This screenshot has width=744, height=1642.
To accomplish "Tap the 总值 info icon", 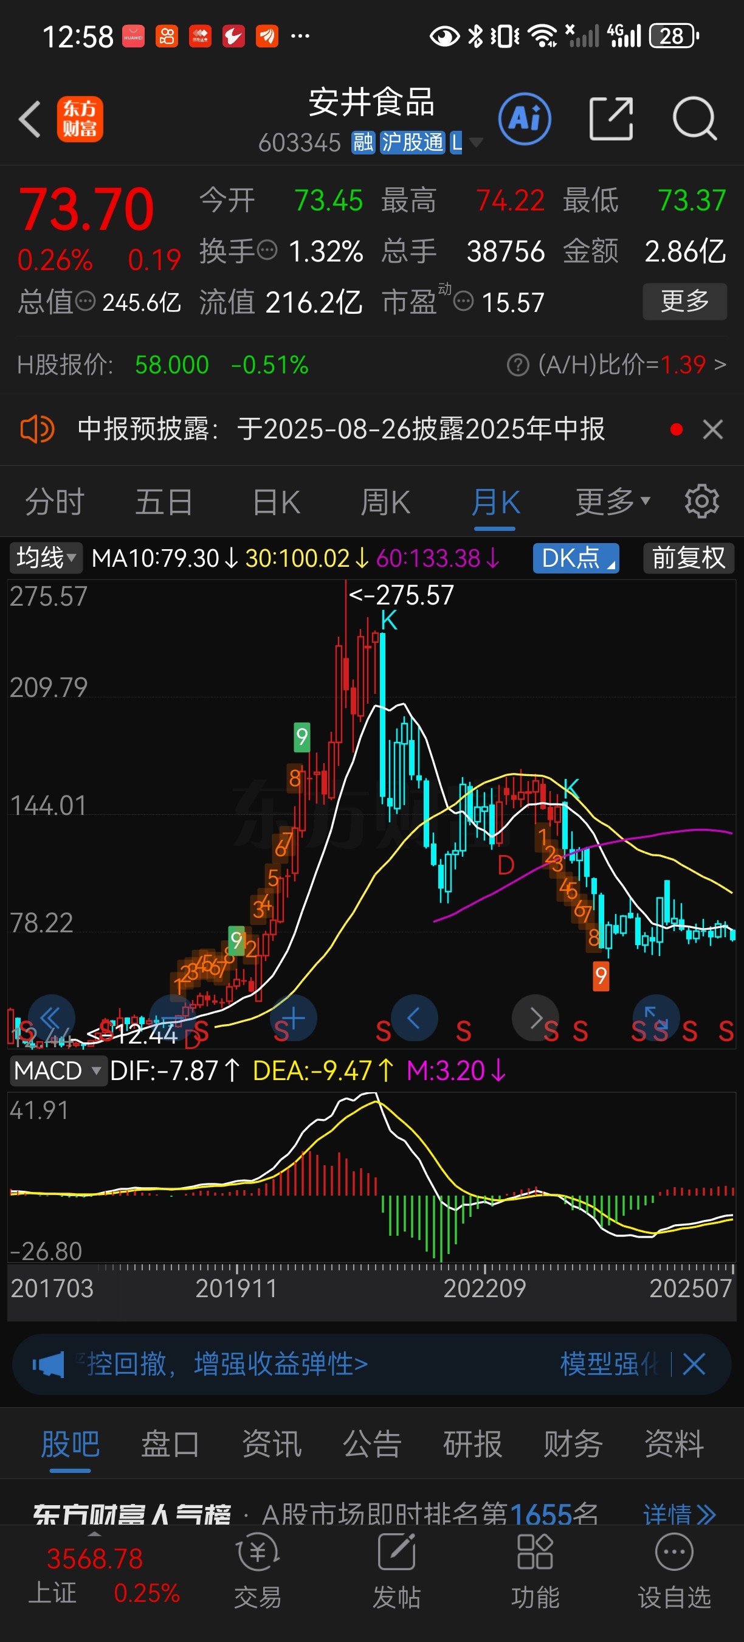I will pos(85,301).
